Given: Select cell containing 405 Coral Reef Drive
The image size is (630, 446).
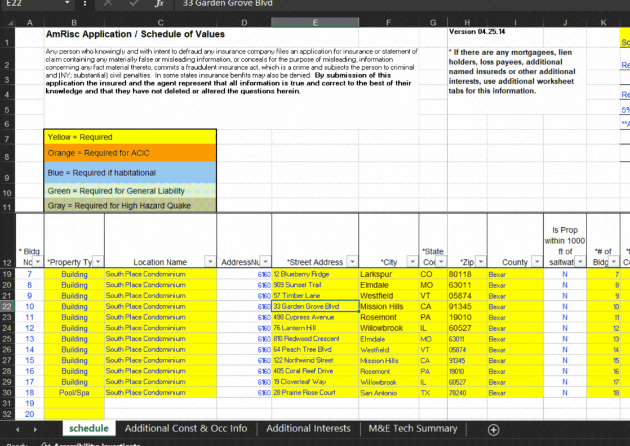Looking at the screenshot, I should coord(315,371).
